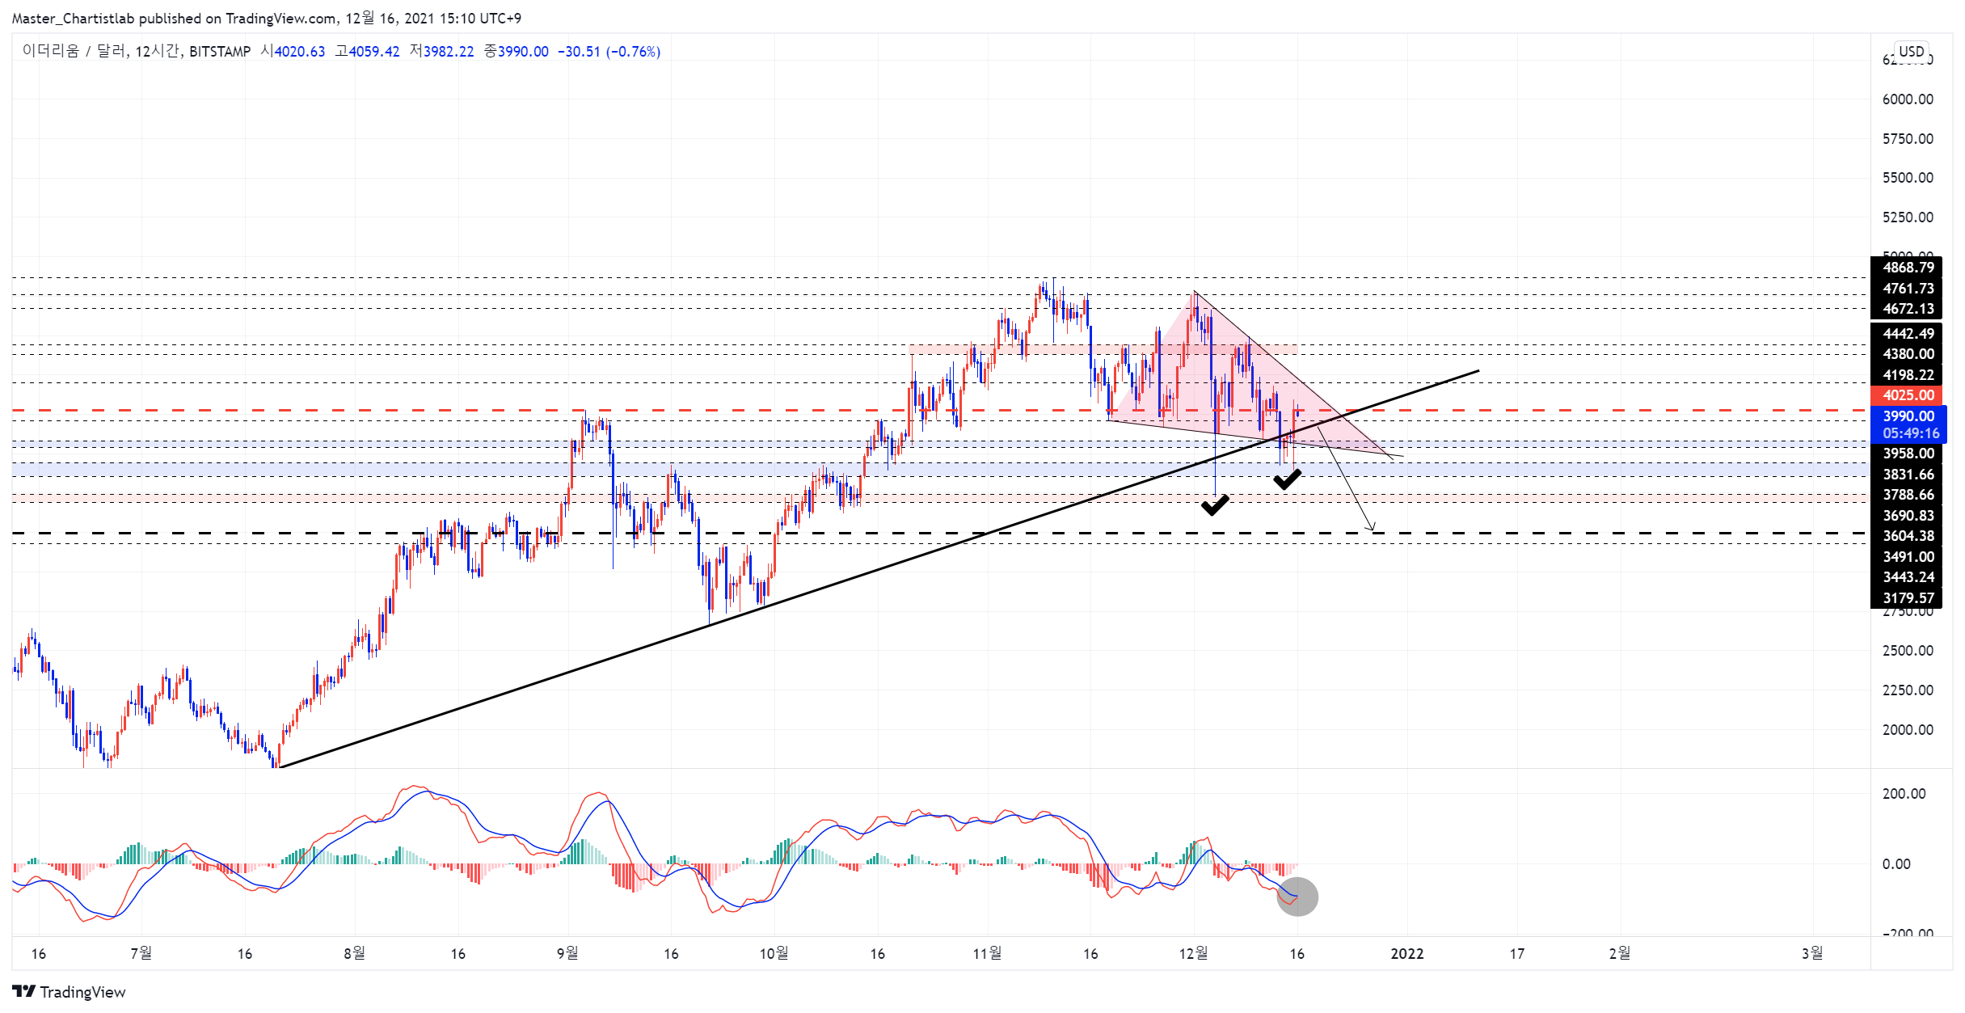
Task: Click the change value −30.51 (−0.76%)
Action: [x=609, y=51]
